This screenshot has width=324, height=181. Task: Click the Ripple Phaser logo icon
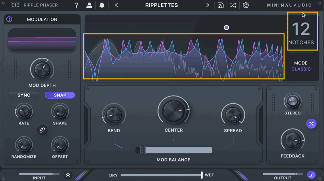15,5
